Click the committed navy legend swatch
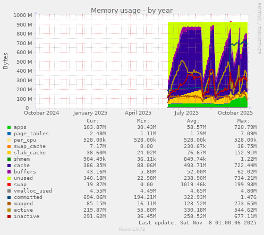Viewport: 264px width, 235px height. [9, 197]
